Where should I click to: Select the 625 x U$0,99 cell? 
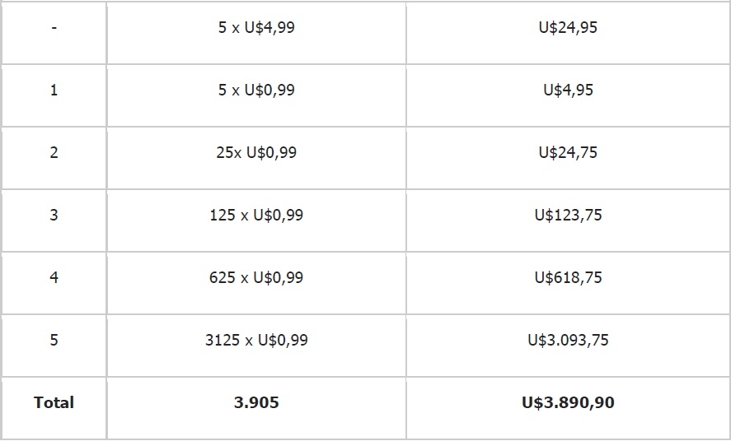(256, 278)
